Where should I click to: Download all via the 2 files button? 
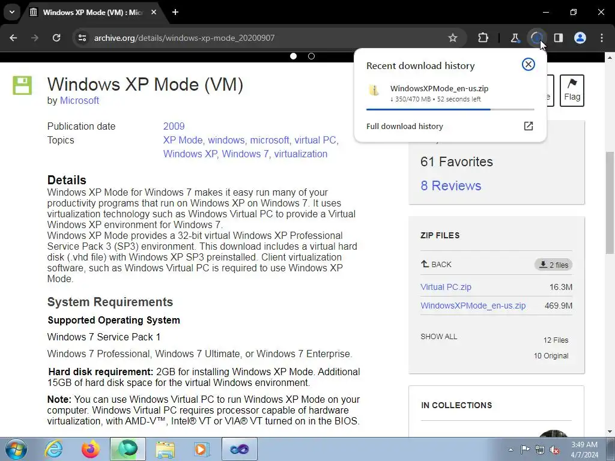(553, 265)
